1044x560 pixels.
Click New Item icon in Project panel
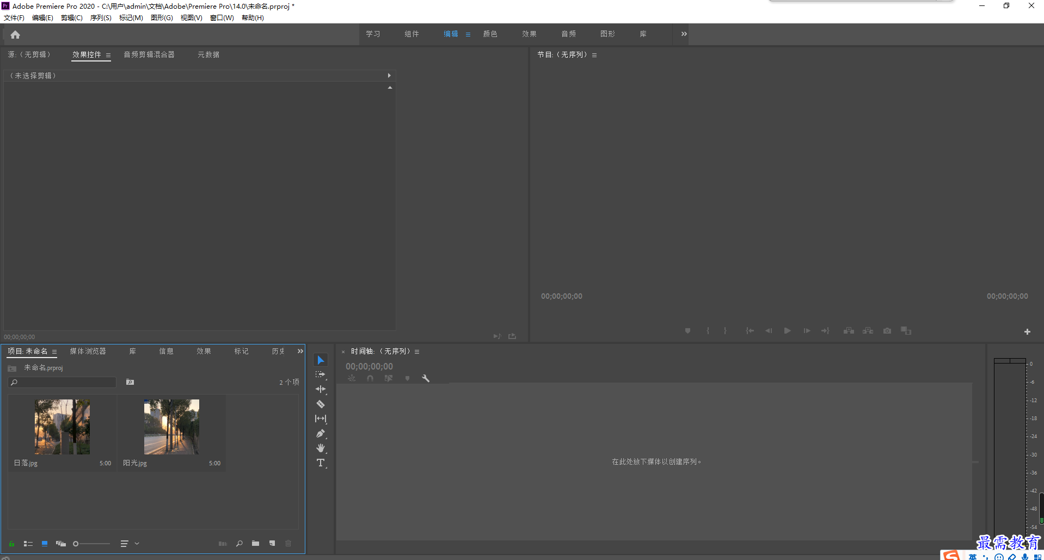(272, 543)
